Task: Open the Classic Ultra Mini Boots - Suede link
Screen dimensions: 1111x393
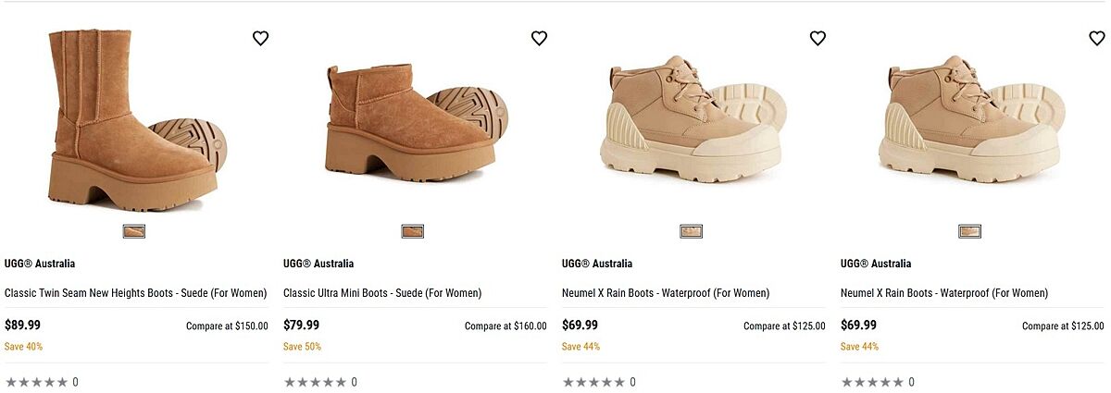Action: 382,293
